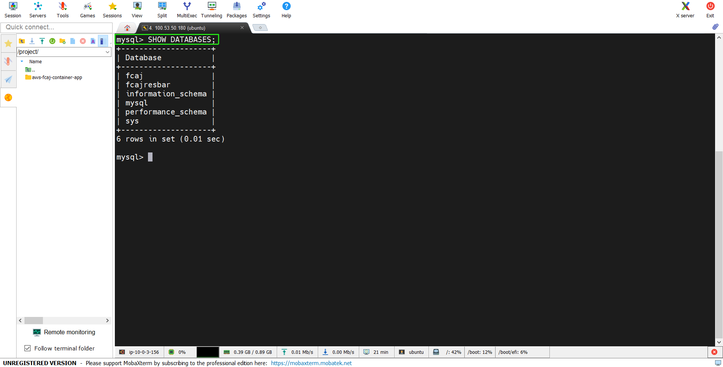Click the monitor icon at bottom right

tap(718, 363)
